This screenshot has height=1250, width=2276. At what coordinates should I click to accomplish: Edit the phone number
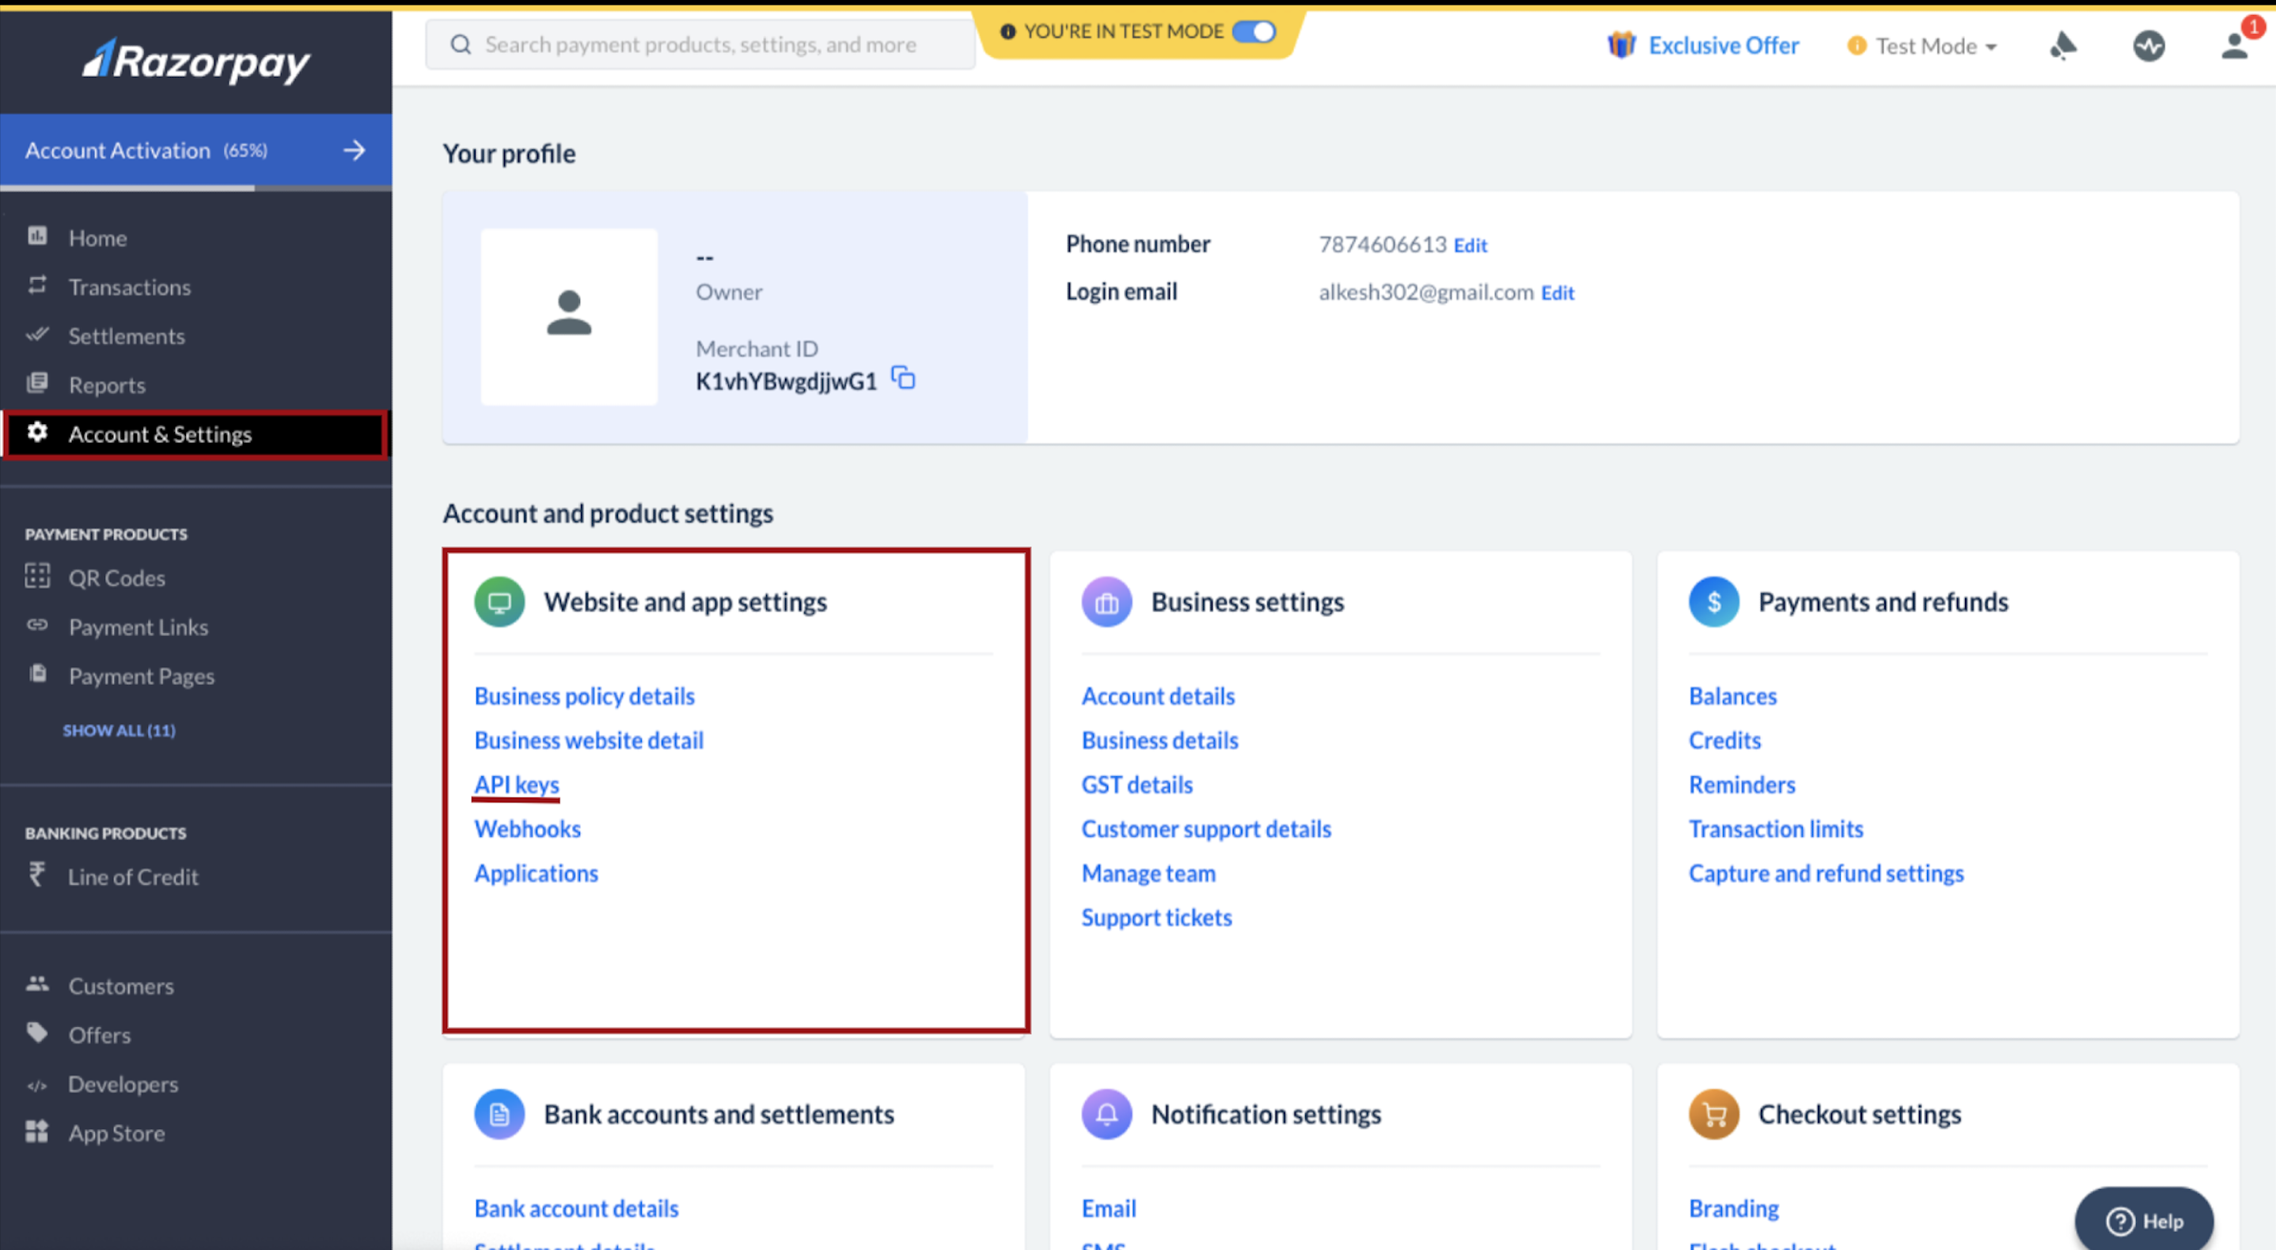pyautogui.click(x=1470, y=244)
